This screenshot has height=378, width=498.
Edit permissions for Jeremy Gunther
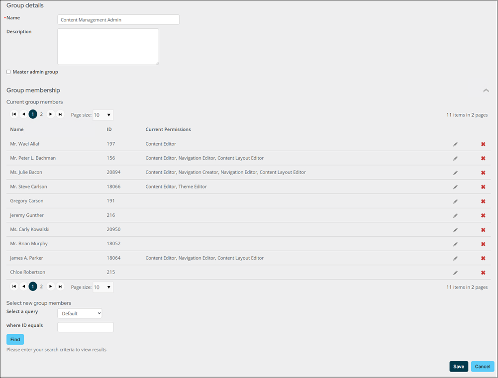click(x=455, y=215)
